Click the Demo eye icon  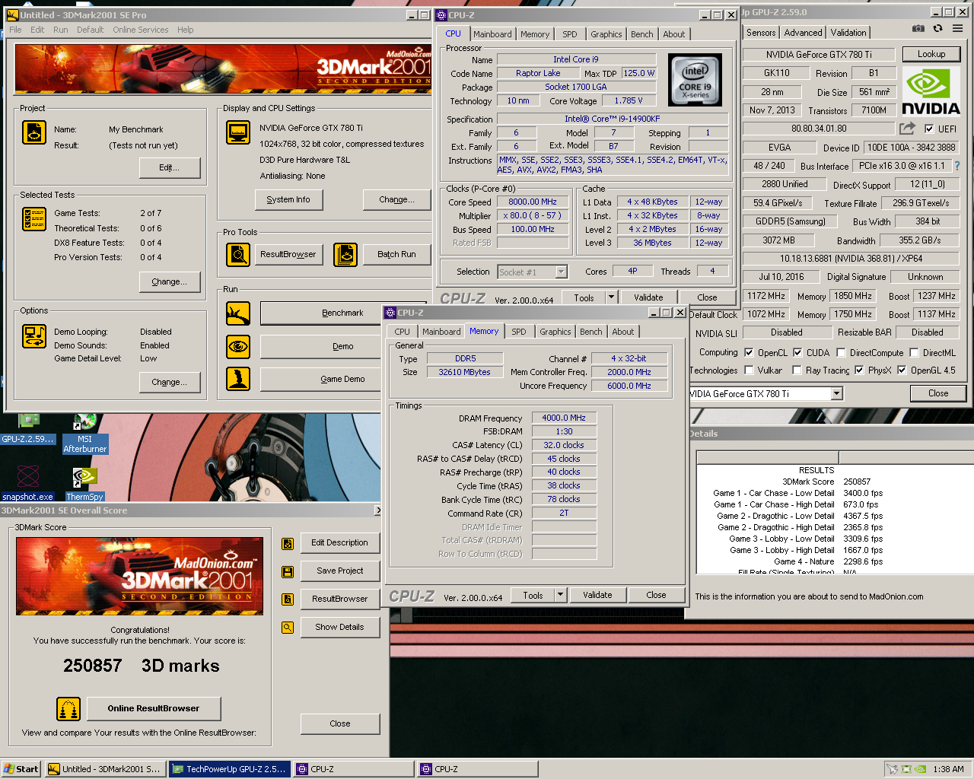(x=238, y=347)
